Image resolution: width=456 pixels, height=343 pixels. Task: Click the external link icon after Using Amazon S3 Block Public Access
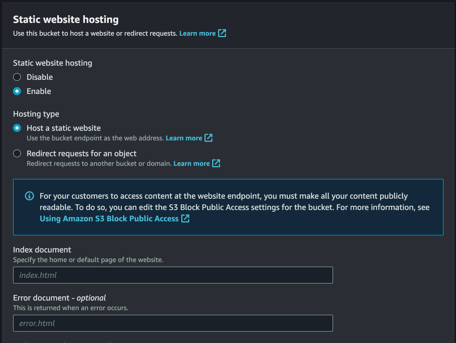pos(186,218)
